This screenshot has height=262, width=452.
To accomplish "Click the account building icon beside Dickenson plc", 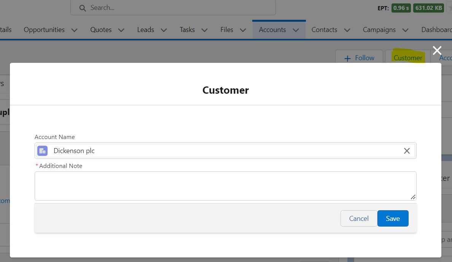I will [42, 150].
